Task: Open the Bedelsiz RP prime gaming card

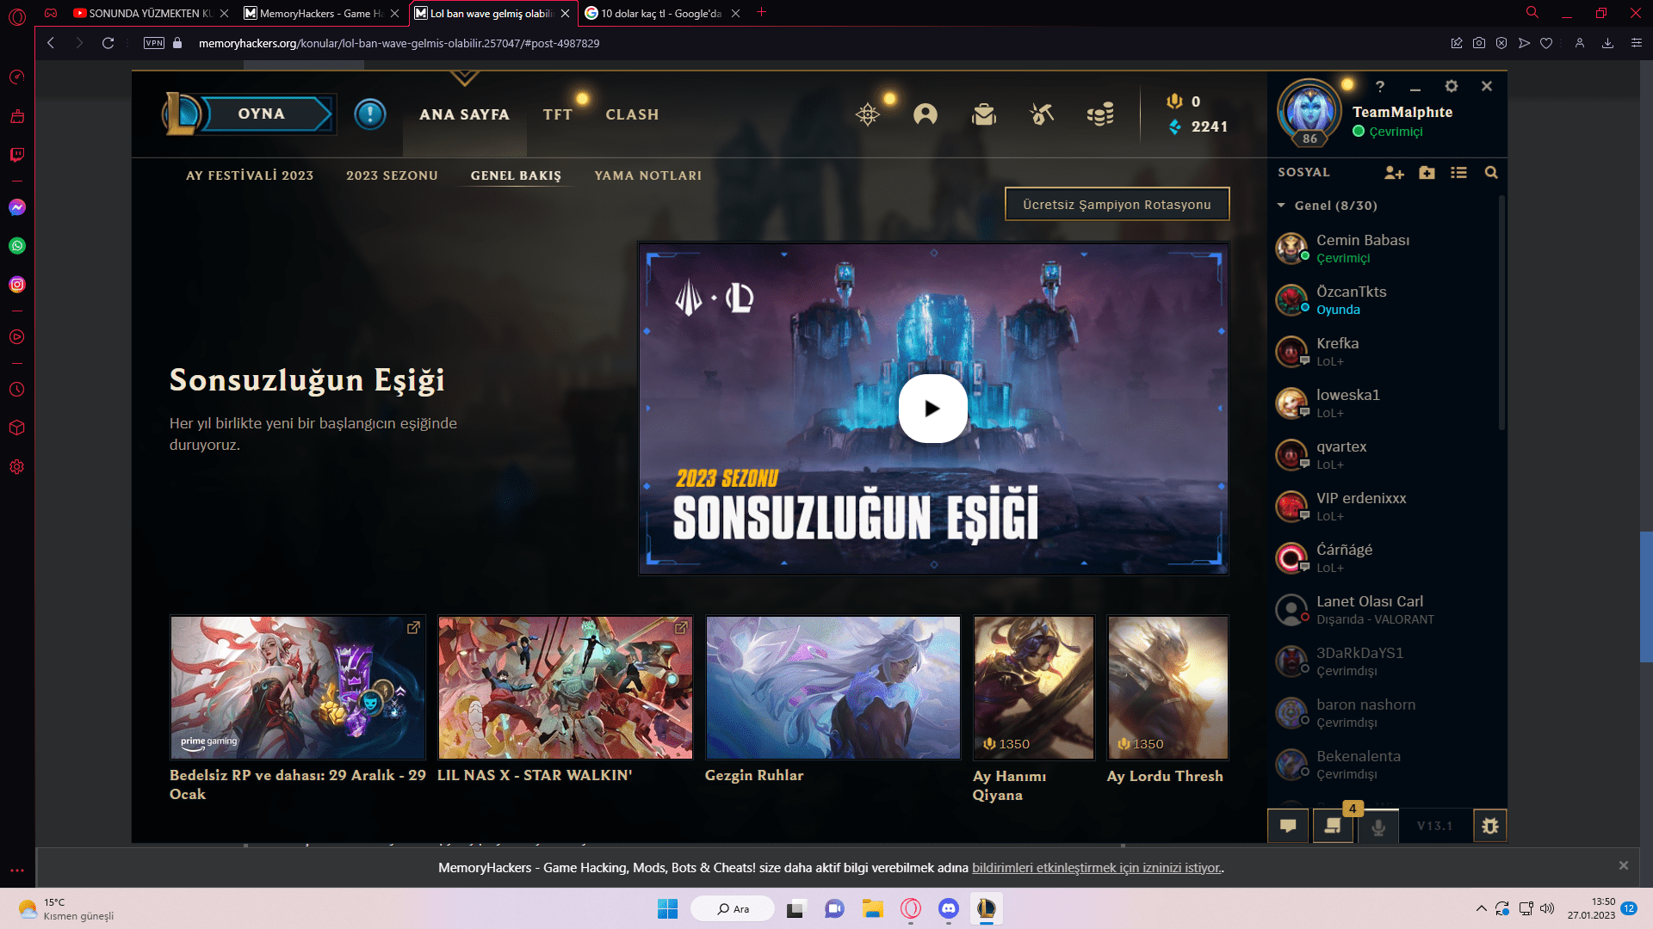Action: [298, 687]
